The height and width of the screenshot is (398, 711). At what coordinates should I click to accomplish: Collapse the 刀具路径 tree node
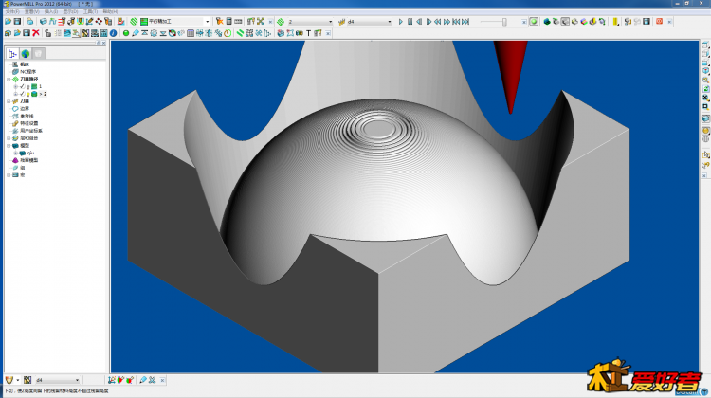click(9, 79)
